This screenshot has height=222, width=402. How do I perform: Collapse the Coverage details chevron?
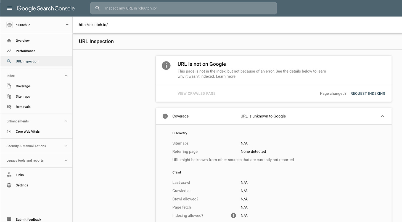click(x=382, y=116)
